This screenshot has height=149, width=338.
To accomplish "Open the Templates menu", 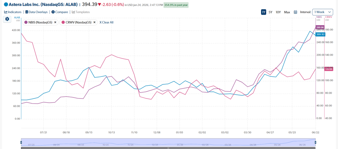I will (81, 12).
